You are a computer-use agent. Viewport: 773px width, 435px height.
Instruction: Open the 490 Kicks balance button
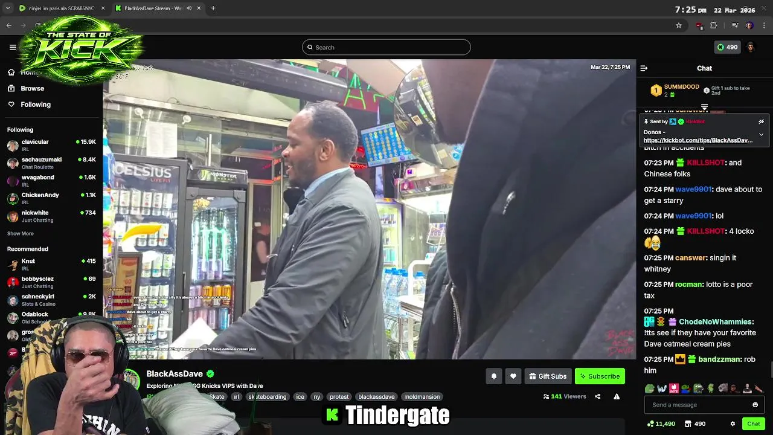(727, 47)
